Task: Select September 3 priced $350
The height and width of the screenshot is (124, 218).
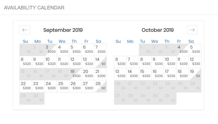Action: click(51, 50)
